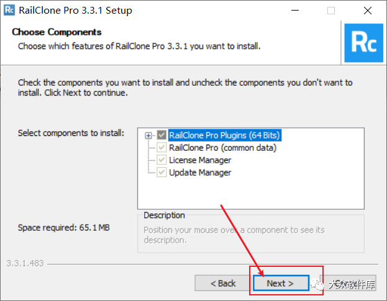This screenshot has height=301, width=387.
Task: Toggle the License Manager checkbox
Action: click(162, 160)
